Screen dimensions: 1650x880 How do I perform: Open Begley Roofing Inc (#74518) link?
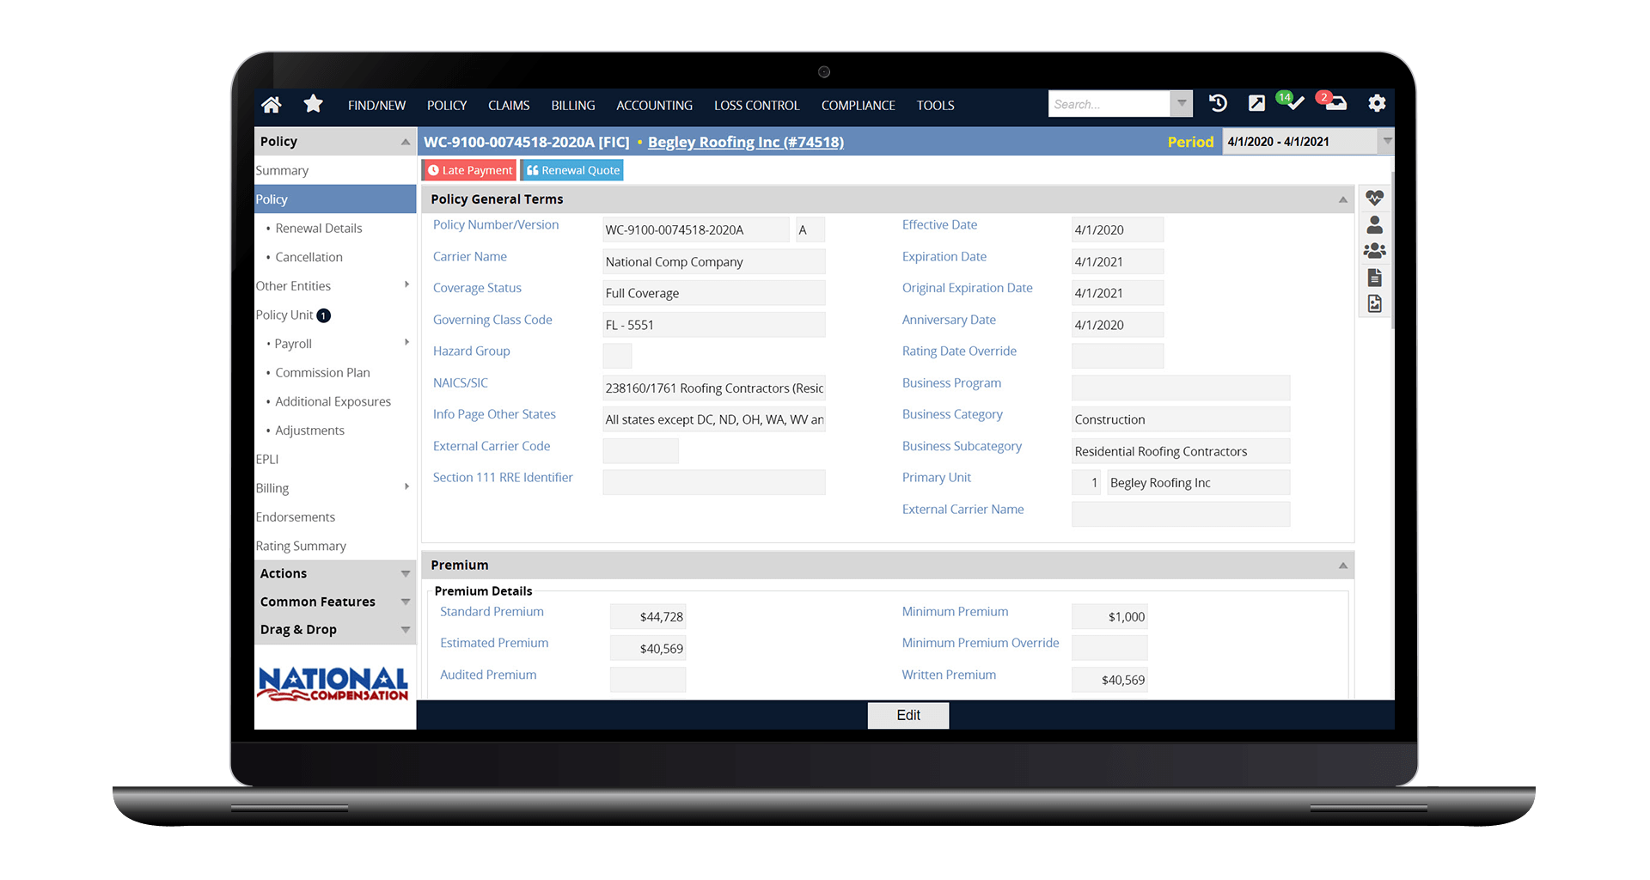pyautogui.click(x=746, y=142)
